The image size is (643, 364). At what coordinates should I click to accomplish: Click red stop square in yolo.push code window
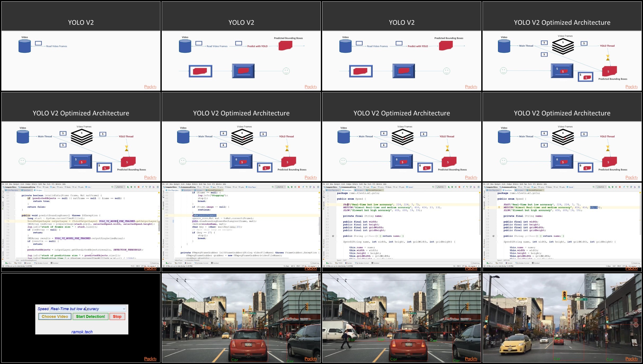pyautogui.click(x=299, y=187)
